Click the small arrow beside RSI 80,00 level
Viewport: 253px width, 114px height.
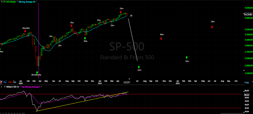click(x=244, y=91)
